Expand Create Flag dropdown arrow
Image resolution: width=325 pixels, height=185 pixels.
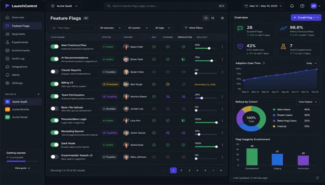[x=318, y=17]
